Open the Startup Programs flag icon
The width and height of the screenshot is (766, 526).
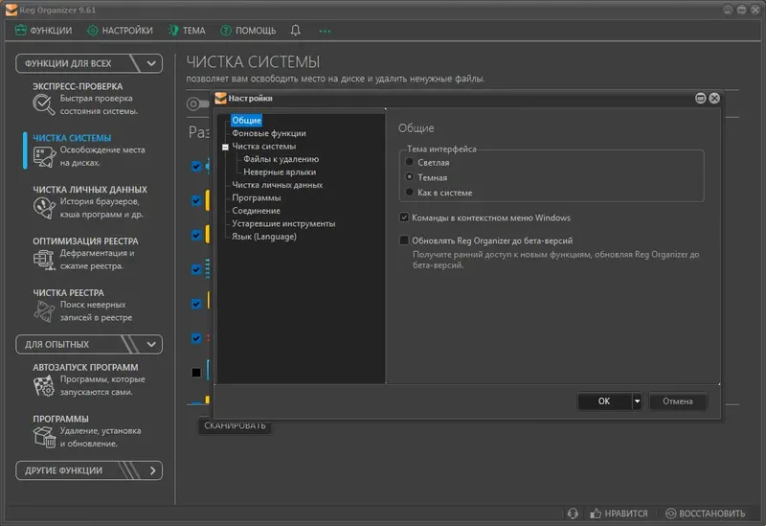(44, 386)
